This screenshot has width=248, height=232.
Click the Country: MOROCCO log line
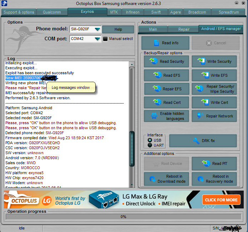click(22, 168)
